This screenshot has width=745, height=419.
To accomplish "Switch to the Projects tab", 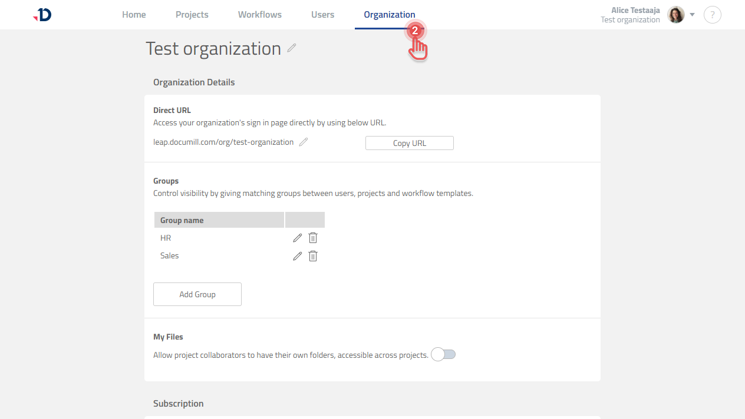I will tap(192, 14).
